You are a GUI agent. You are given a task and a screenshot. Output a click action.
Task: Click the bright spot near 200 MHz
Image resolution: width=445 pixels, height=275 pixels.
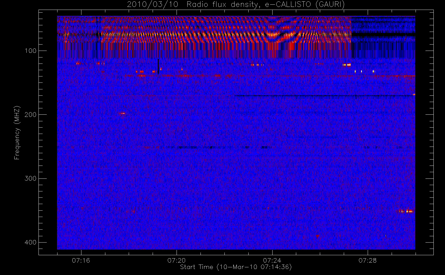(122, 113)
